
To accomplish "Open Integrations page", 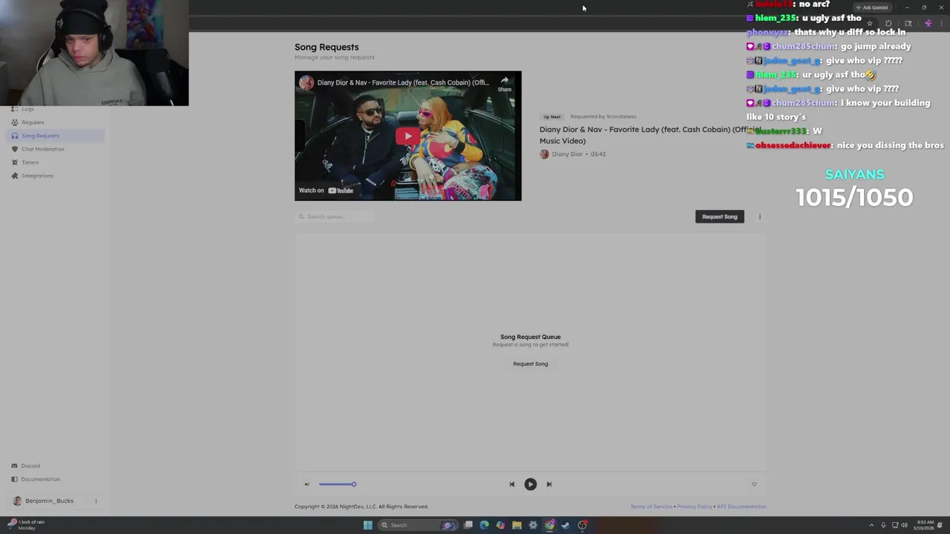I will [37, 176].
